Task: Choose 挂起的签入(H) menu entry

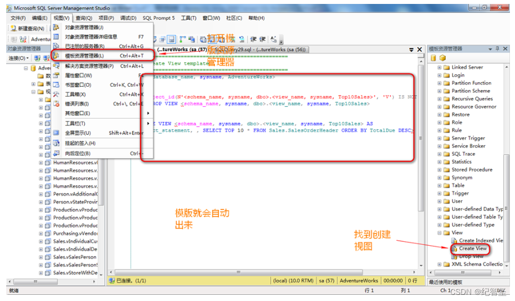Action: 103,143
